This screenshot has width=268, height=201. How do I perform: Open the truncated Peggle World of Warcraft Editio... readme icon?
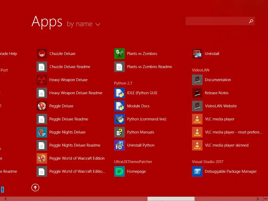tap(42, 171)
